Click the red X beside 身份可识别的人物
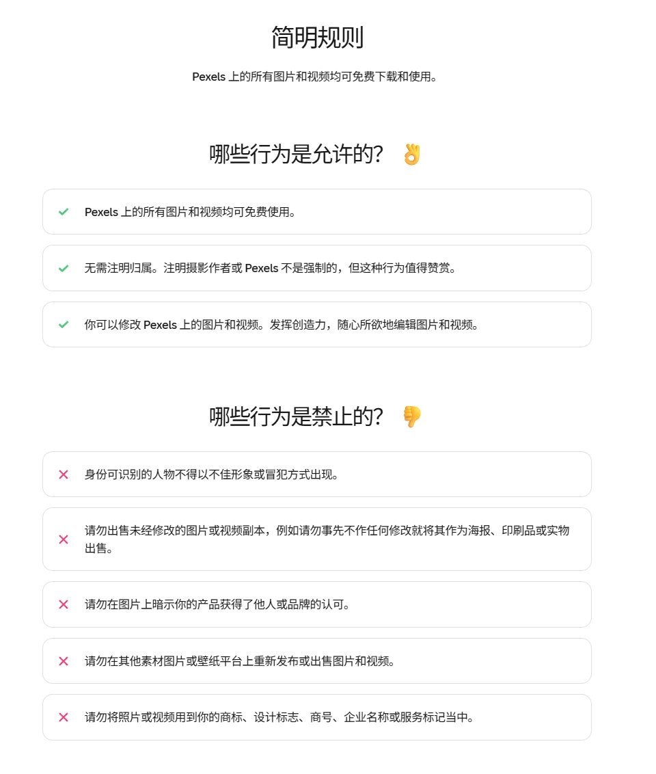Screen dimensions: 656x774 [64, 475]
